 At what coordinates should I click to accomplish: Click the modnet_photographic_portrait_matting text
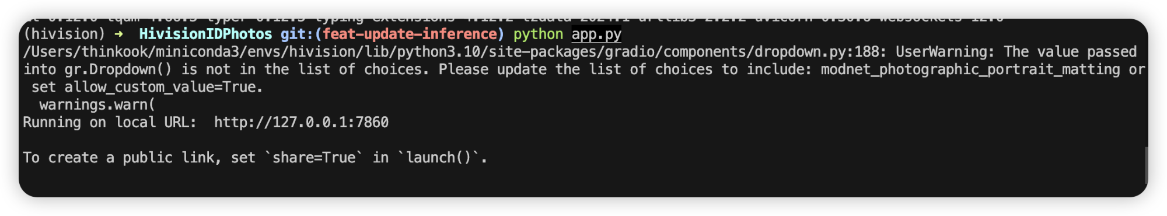(x=970, y=69)
